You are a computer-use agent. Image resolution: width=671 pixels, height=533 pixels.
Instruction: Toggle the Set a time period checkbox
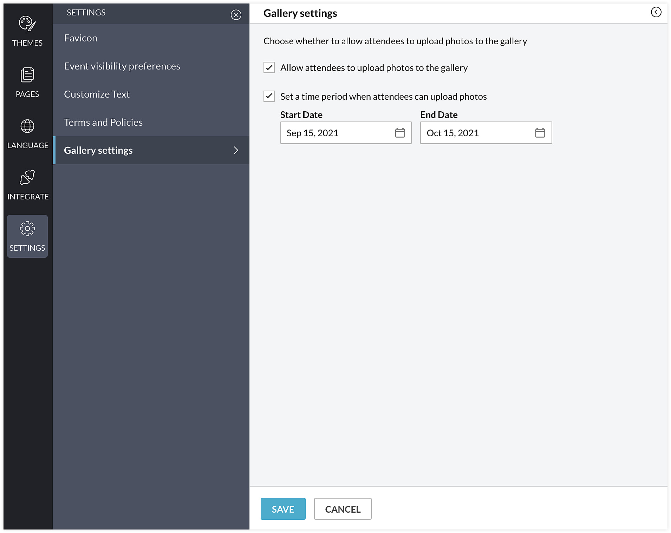pos(269,96)
